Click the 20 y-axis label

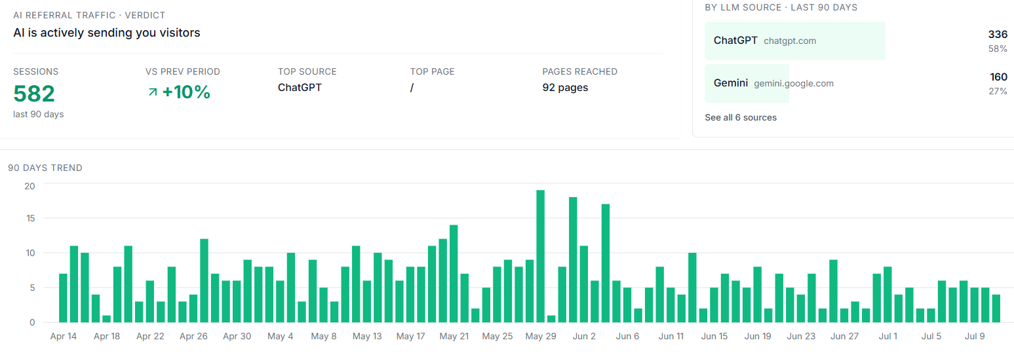pyautogui.click(x=29, y=185)
